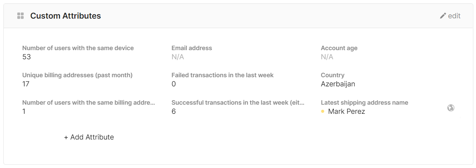476x168 pixels.
Task: Select the Mark Perez shipping name
Action: 346,111
